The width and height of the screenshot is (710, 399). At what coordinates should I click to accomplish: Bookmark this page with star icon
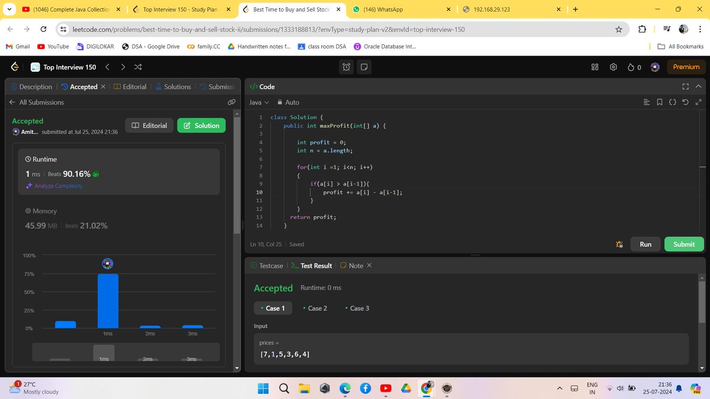[x=619, y=30]
